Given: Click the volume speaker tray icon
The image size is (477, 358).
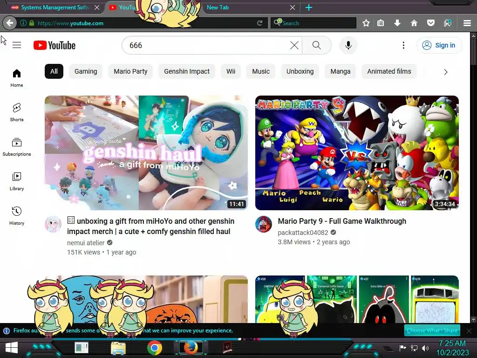Looking at the screenshot, I should click(x=425, y=348).
